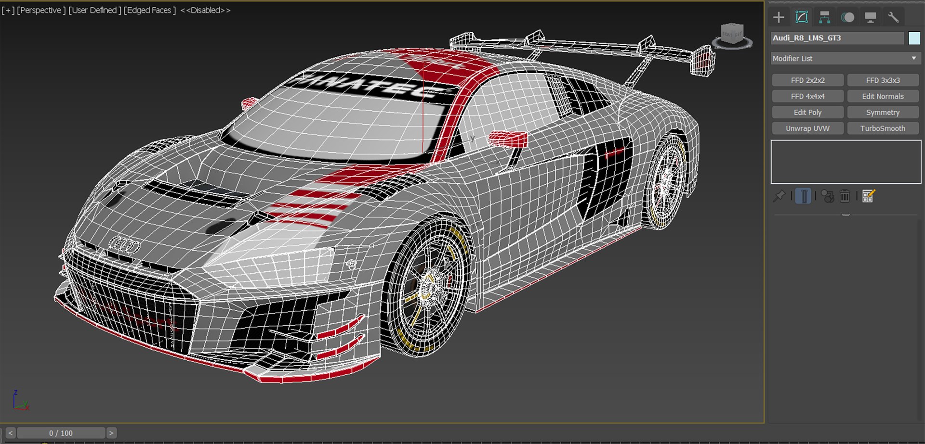Open the Hierarchy command panel tab
The width and height of the screenshot is (925, 444).
coord(825,17)
